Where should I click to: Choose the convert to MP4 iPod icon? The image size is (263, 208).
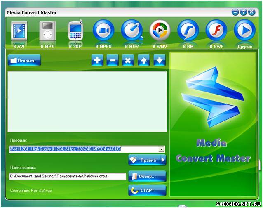click(x=47, y=31)
